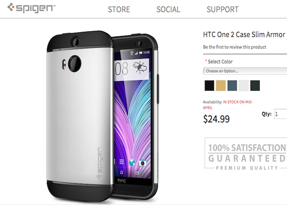Viewport: 287px width, 205px height.
Task: Click the product image back case view
Action: pyautogui.click(x=80, y=115)
